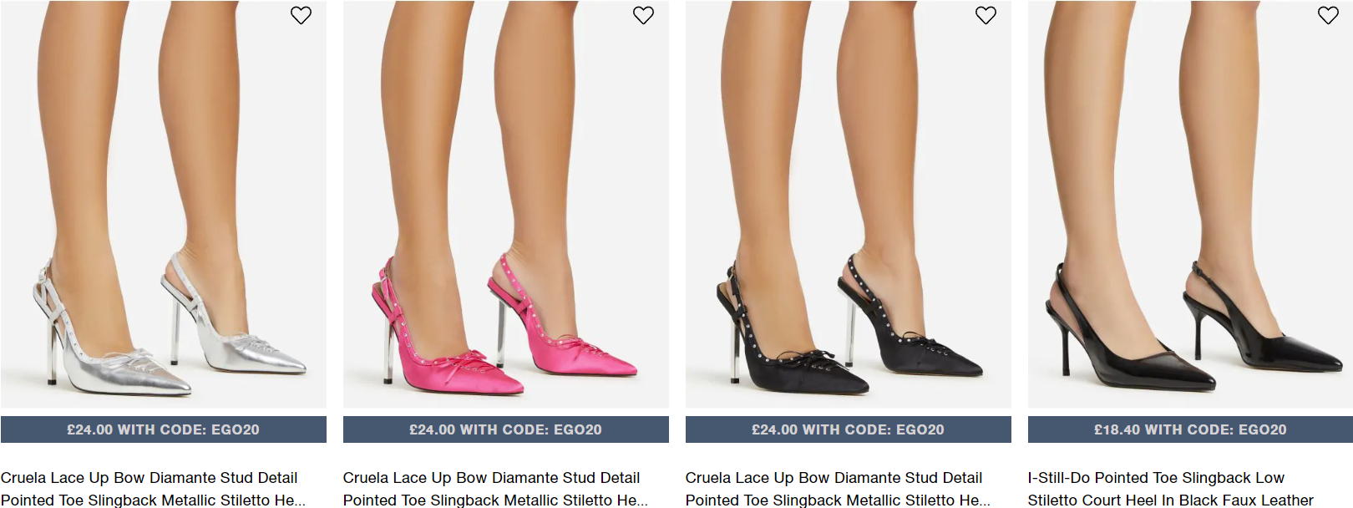Click the £24.00 EGO20 banner under pink heel

pyautogui.click(x=506, y=429)
